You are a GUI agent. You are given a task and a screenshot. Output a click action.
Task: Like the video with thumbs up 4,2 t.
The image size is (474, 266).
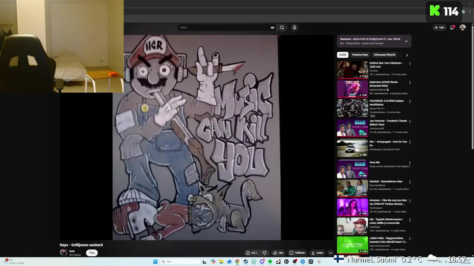point(251,253)
